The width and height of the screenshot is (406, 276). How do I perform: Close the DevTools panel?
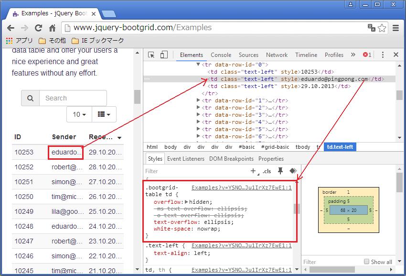coord(395,55)
